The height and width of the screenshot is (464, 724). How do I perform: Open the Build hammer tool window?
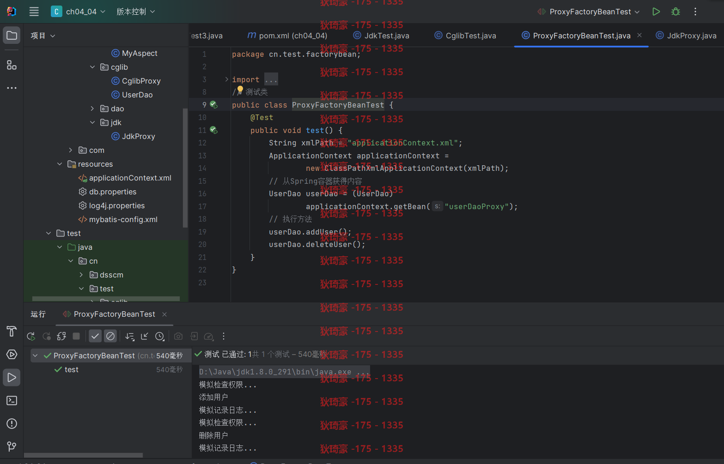point(12,331)
